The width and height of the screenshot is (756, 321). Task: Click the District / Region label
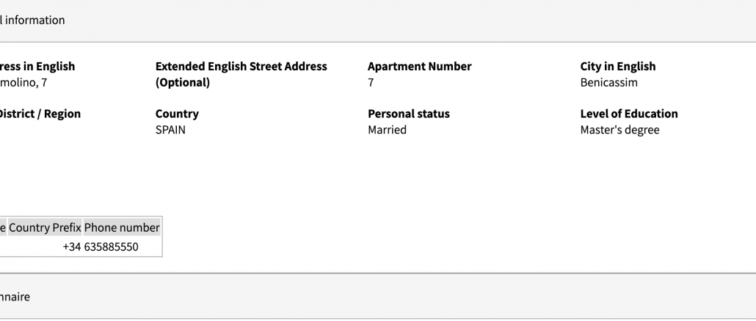(x=40, y=114)
